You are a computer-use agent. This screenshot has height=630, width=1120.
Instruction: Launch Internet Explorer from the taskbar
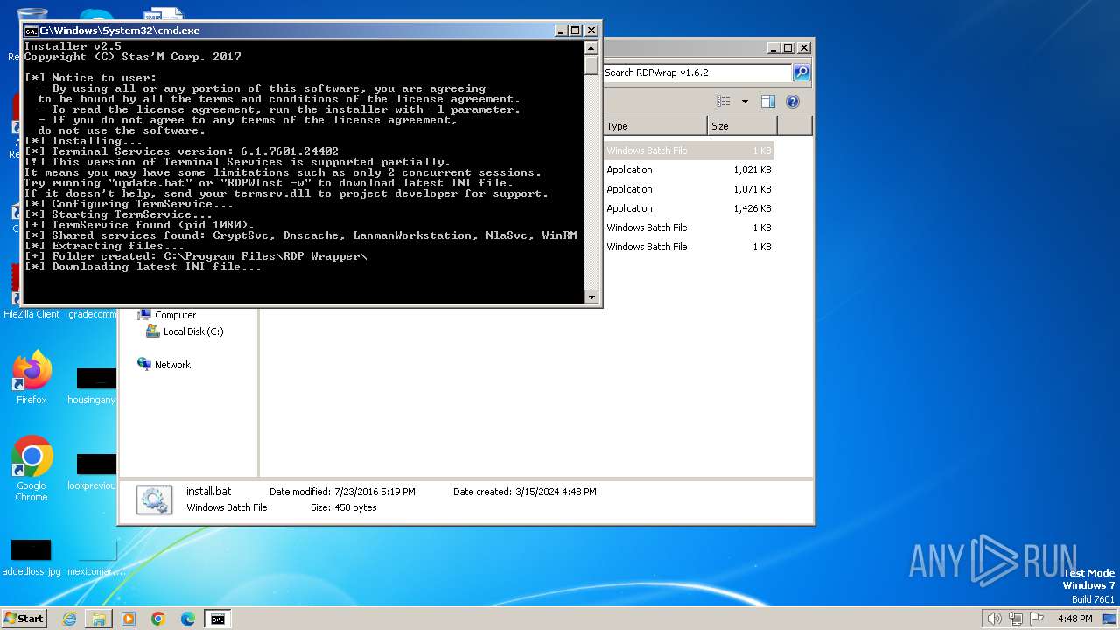coord(70,619)
